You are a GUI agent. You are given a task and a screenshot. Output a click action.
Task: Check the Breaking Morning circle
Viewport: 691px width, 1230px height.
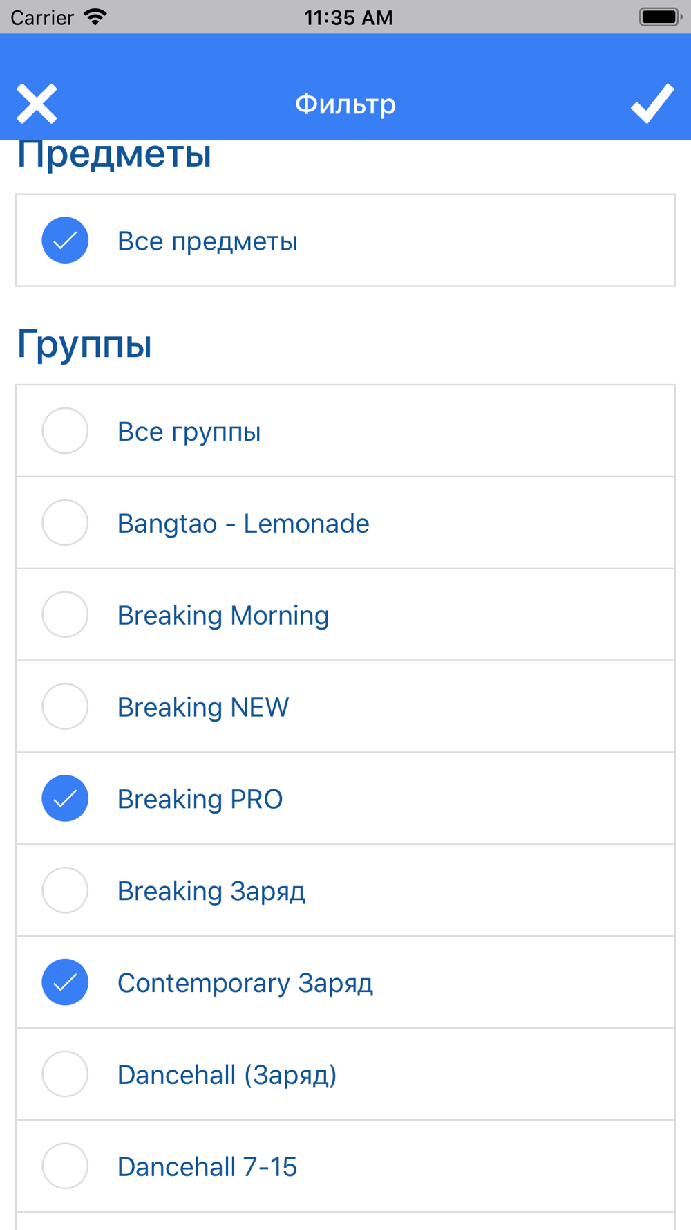coord(65,615)
